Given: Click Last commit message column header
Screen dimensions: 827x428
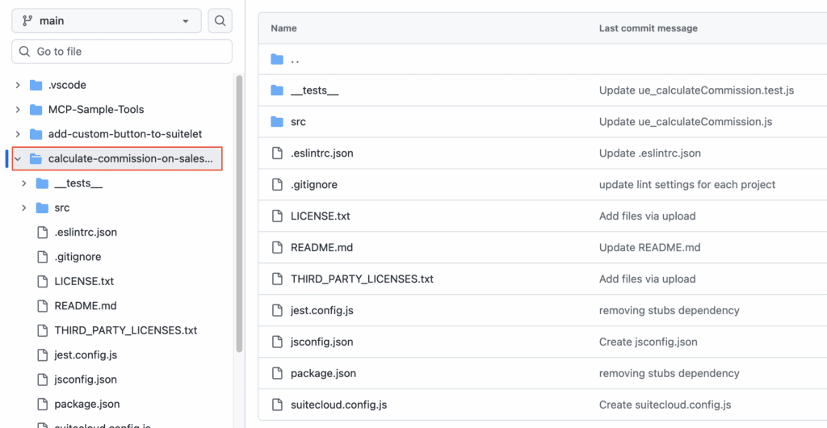Looking at the screenshot, I should tap(649, 28).
